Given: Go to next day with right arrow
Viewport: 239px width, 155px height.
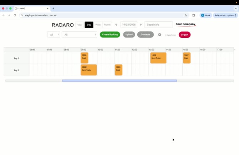Looking at the screenshot, I should tap(141, 25).
